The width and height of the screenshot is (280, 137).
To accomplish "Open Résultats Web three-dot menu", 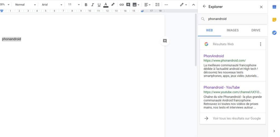I will (x=260, y=44).
